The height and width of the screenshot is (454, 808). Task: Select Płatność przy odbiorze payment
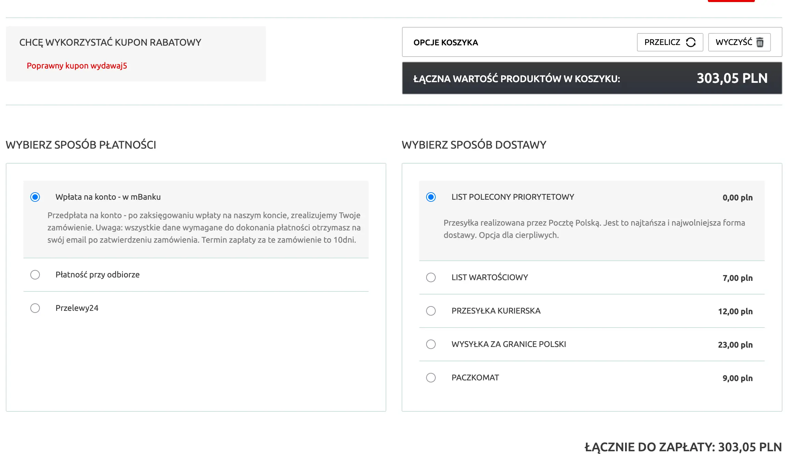pos(35,275)
